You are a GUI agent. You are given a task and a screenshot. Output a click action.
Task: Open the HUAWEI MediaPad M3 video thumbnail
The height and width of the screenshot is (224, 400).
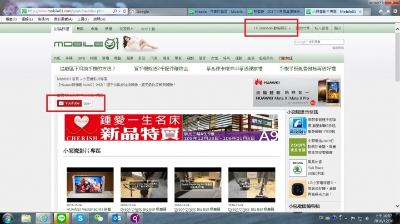click(x=90, y=185)
